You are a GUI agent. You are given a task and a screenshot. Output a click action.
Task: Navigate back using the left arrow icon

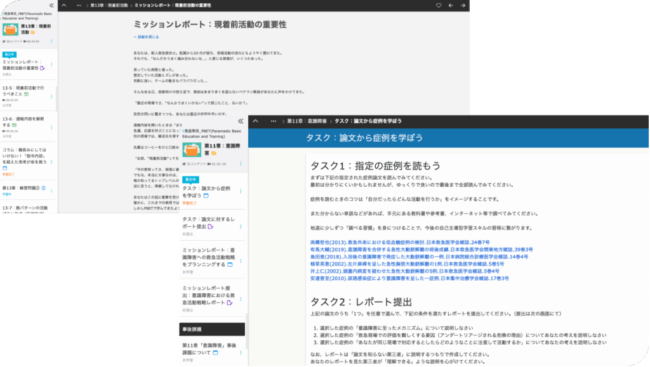click(x=451, y=5)
